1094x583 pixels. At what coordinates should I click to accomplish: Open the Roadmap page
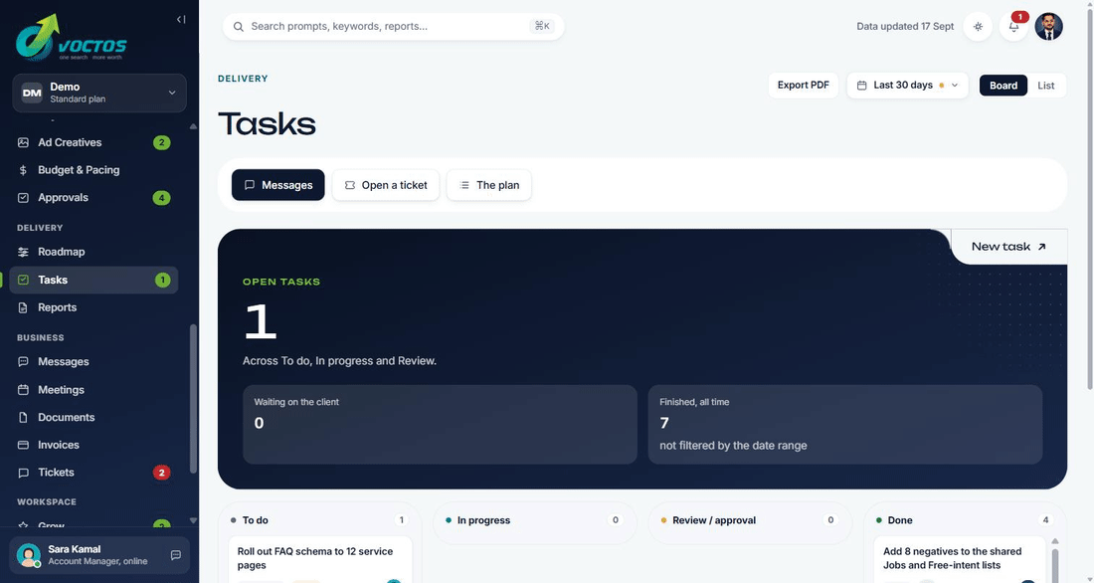point(94,252)
